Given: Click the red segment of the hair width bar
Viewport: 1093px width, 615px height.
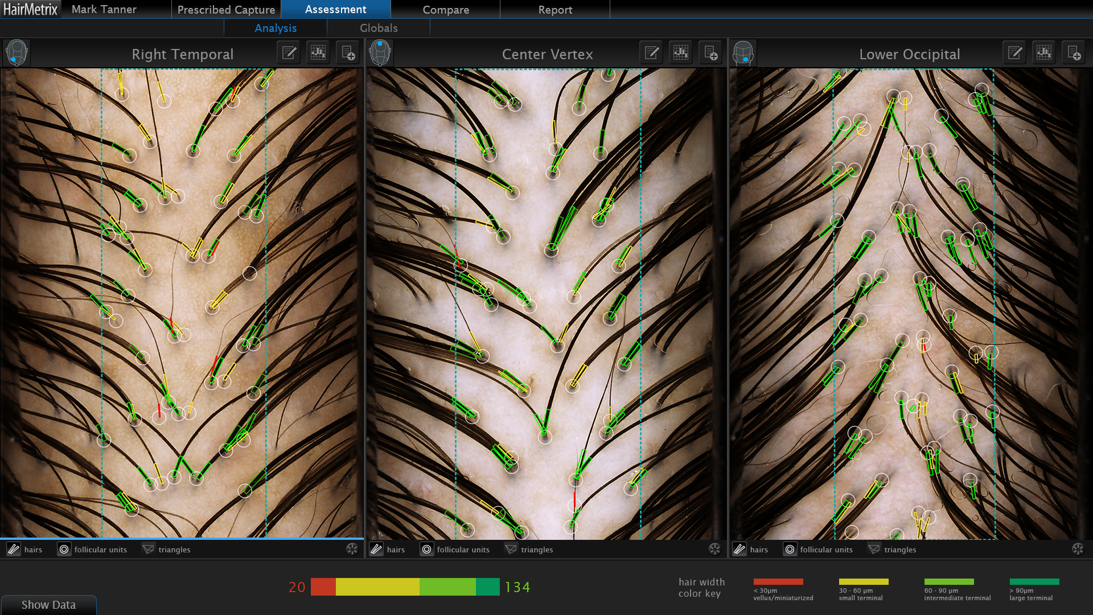Looking at the screenshot, I should click(x=323, y=587).
